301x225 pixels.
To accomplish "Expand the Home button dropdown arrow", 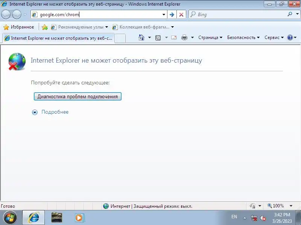I will (149, 37).
